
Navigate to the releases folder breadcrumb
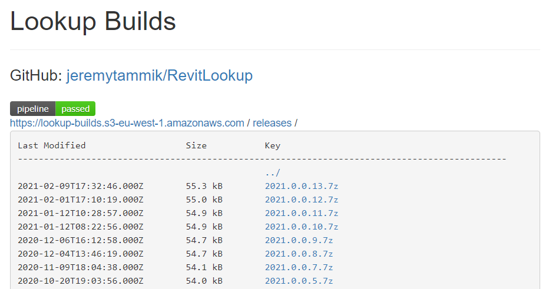click(x=272, y=123)
